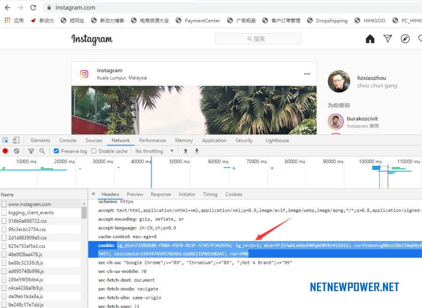Image resolution: width=422 pixels, height=308 pixels.
Task: Open the Dropshipping bookmark
Action: pos(327,21)
